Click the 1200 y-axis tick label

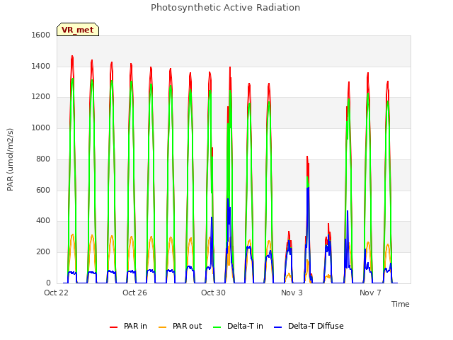point(41,97)
